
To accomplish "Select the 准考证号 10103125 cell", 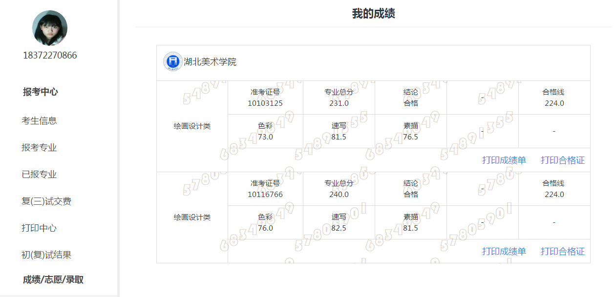I will (x=265, y=98).
